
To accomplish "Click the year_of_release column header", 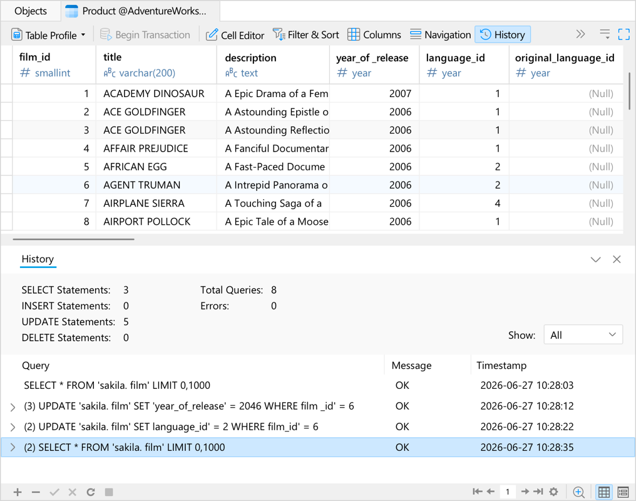I will (x=374, y=65).
